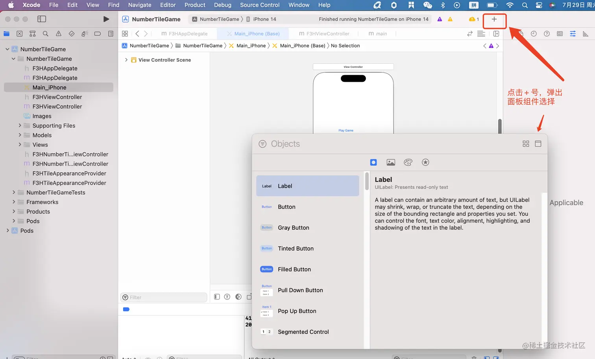Expand the Frameworks group
The height and width of the screenshot is (359, 595).
13,202
